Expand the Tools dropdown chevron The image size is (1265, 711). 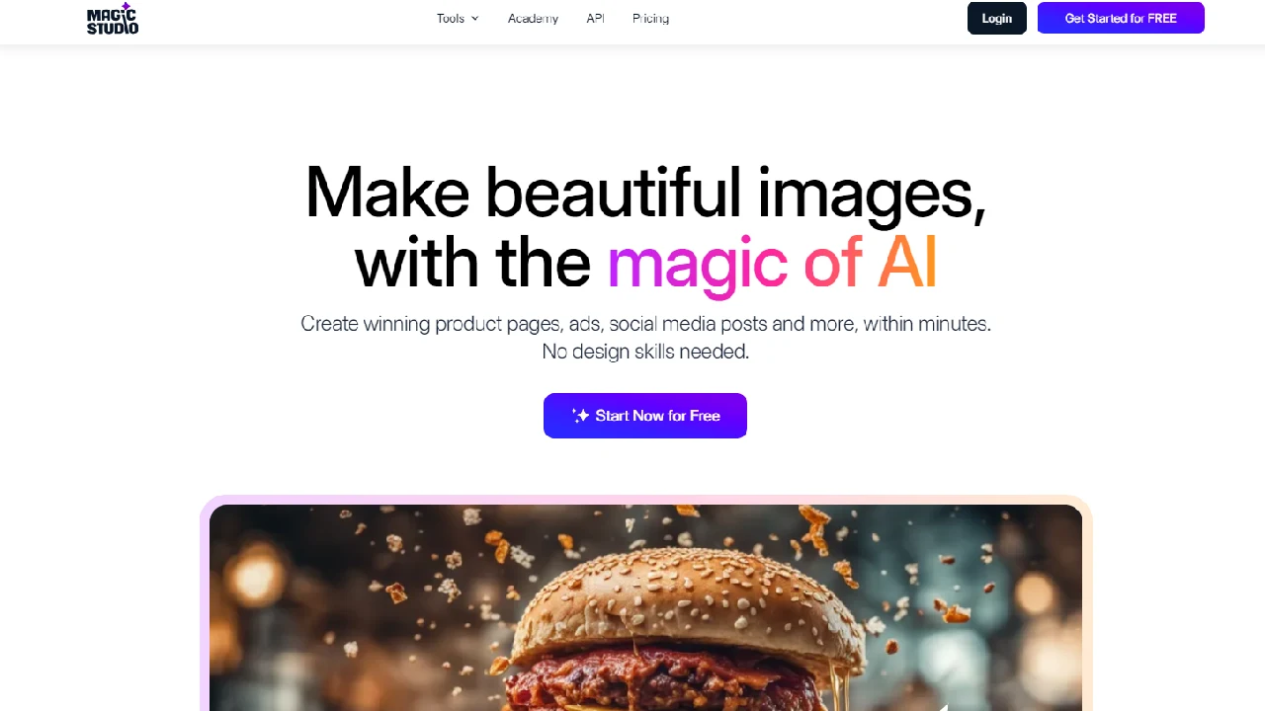point(474,19)
